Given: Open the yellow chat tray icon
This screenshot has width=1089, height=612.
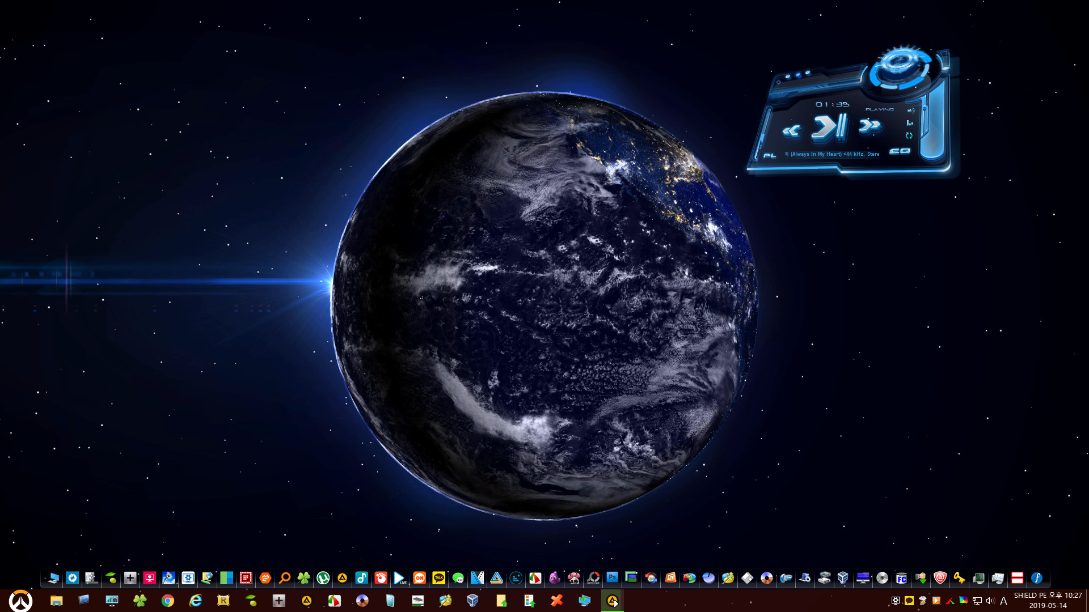Looking at the screenshot, I should click(x=909, y=601).
